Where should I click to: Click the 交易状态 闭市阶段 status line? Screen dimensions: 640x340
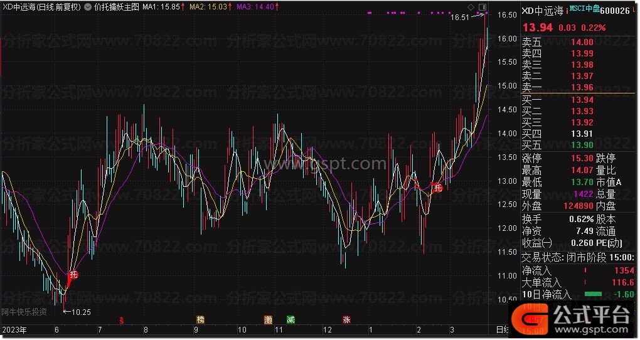coord(579,258)
